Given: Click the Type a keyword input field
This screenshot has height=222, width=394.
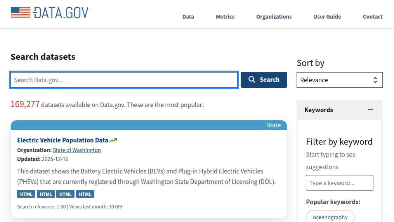Looking at the screenshot, I should pyautogui.click(x=340, y=183).
